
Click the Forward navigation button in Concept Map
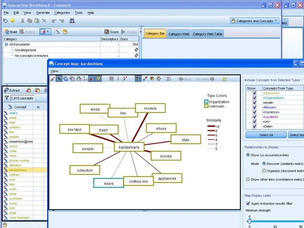[x=205, y=79]
